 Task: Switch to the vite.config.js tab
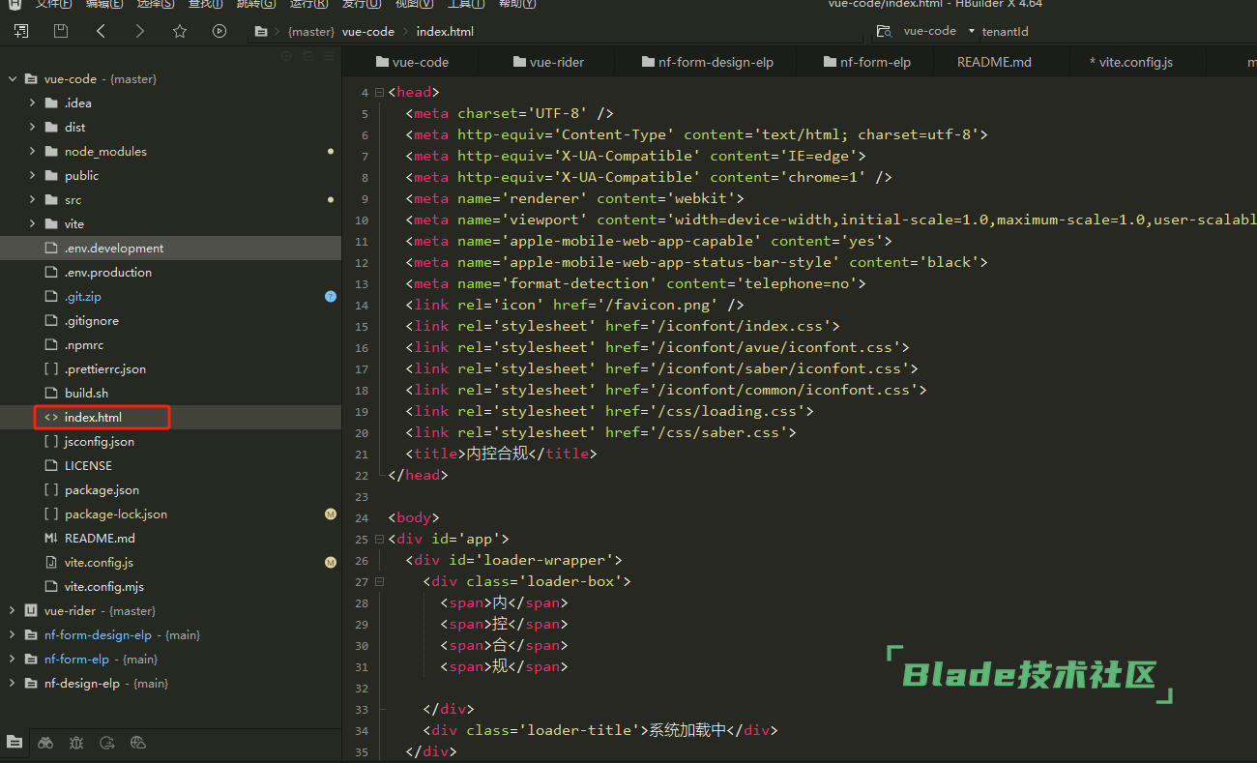click(x=1131, y=62)
